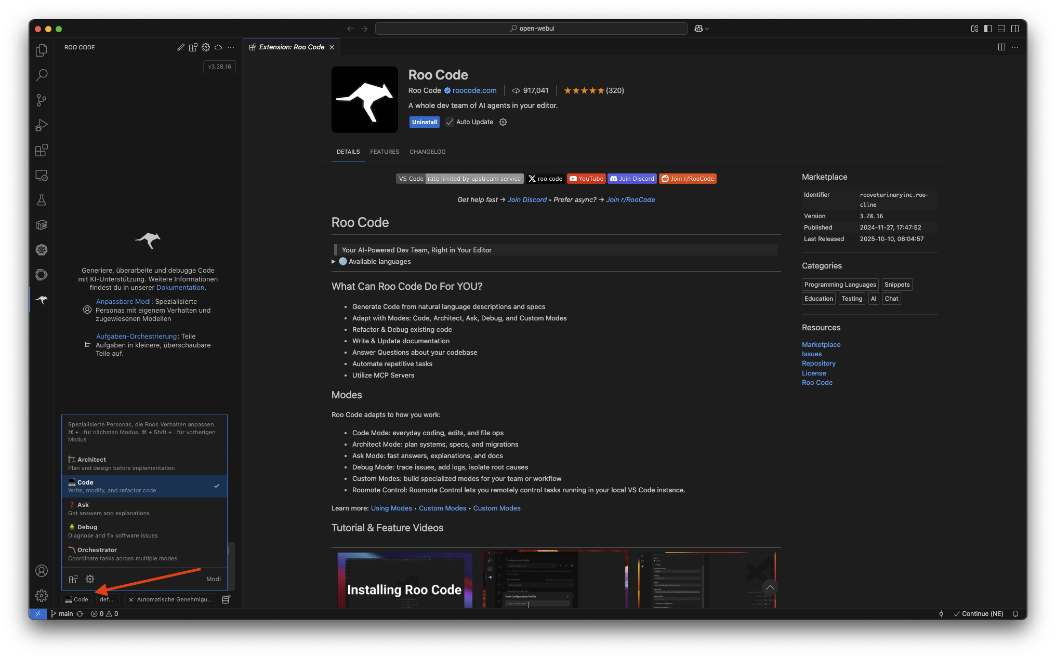Select Architect mode in the mode list
The image size is (1056, 658).
144,464
